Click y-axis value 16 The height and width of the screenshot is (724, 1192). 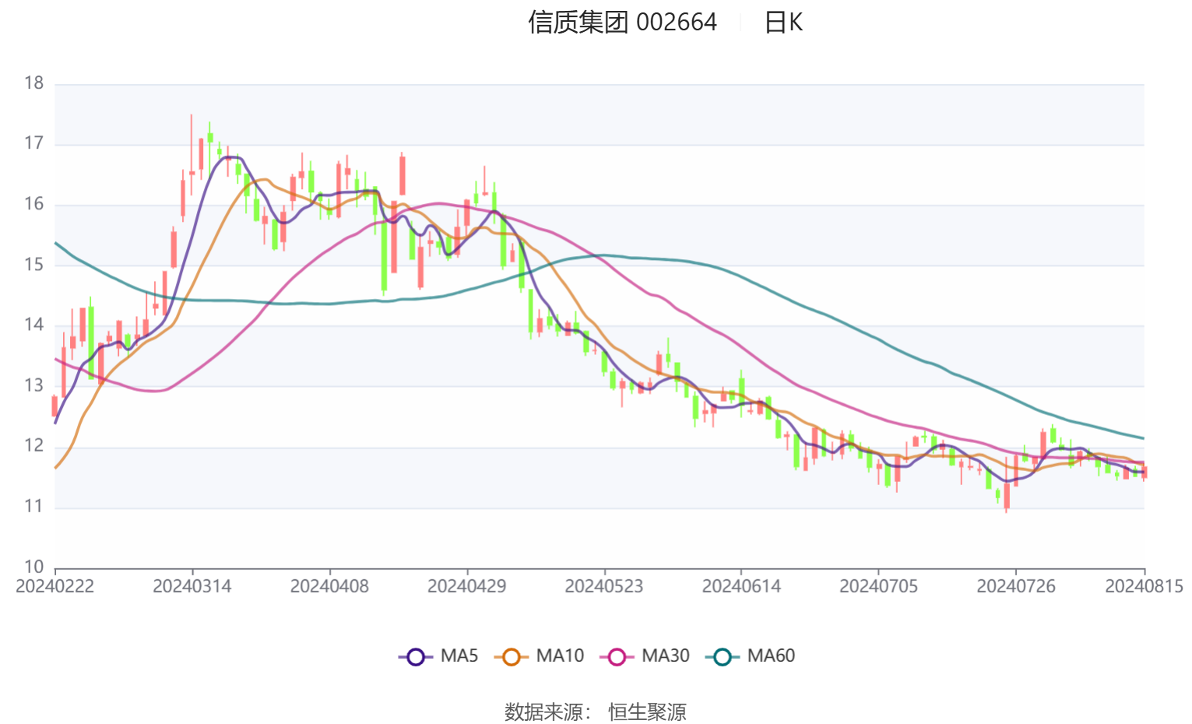pos(34,204)
